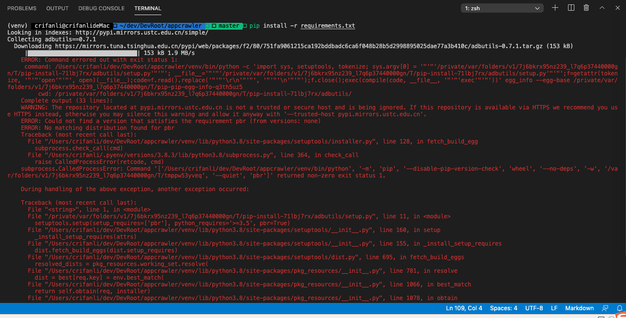Create a new terminal with plus icon

(x=555, y=8)
